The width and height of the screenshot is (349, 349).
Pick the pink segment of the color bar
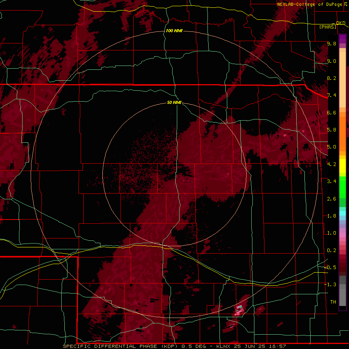coord(342,235)
